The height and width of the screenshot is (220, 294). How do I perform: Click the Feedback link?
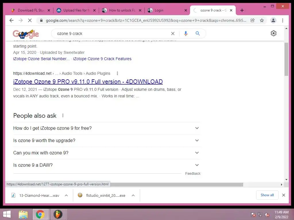(x=193, y=173)
